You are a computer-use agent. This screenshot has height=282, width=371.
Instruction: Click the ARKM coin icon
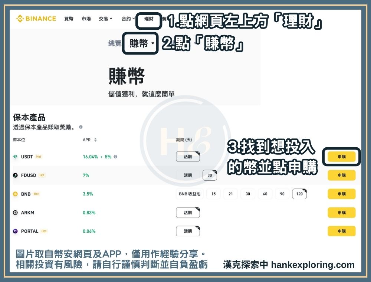click(15, 213)
